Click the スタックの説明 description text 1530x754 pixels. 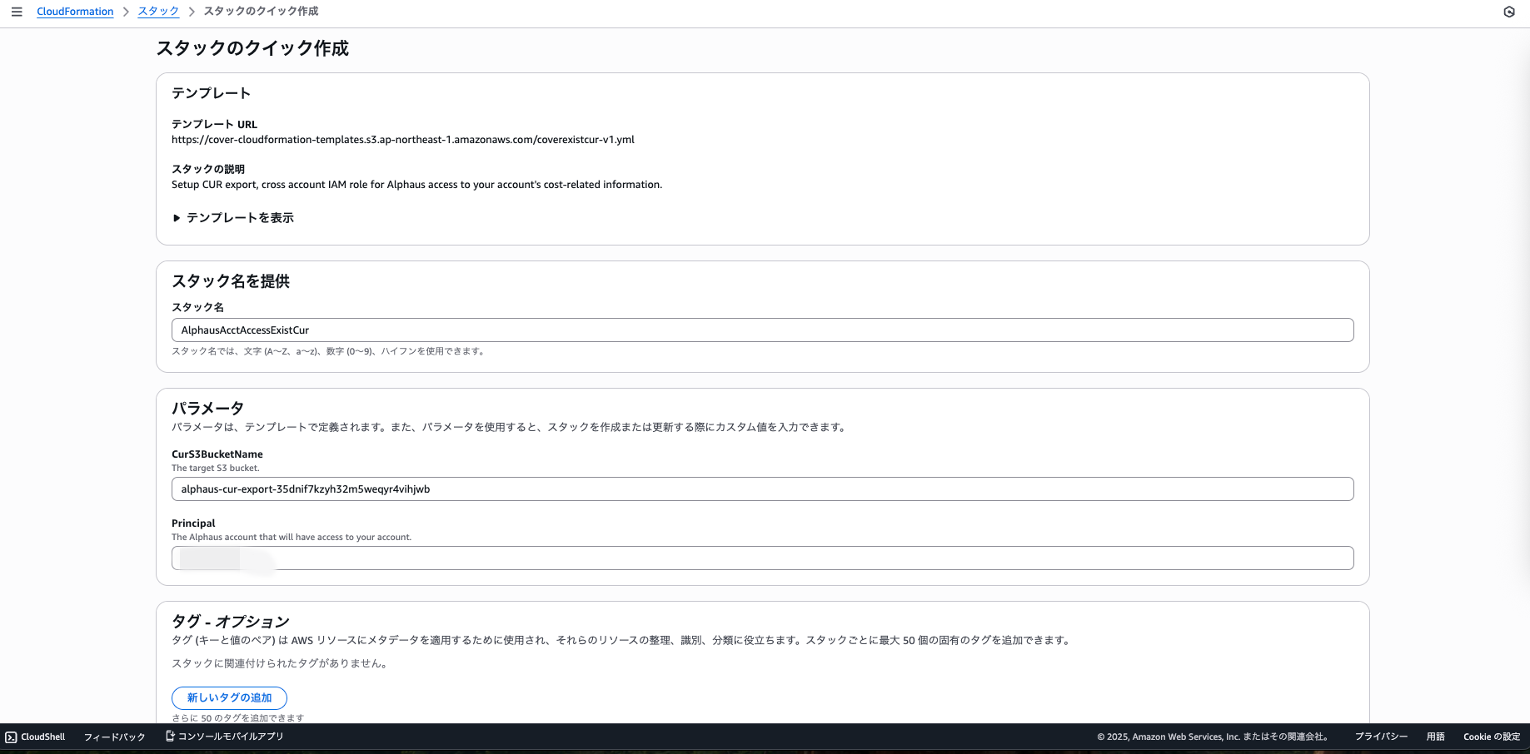tap(416, 185)
